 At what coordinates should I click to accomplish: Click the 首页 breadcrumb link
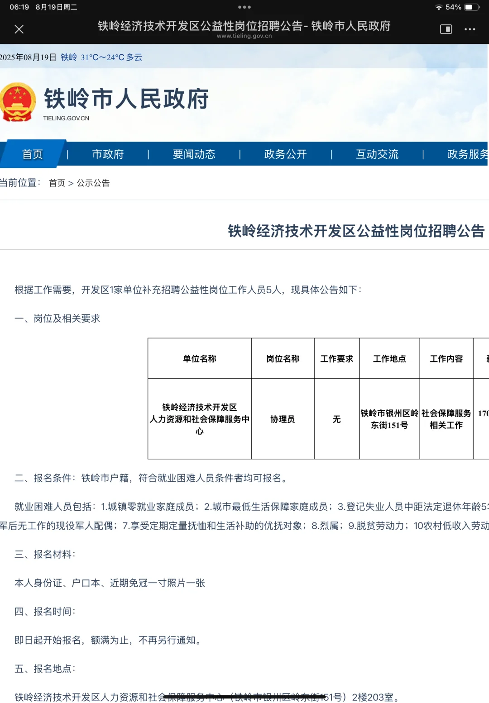[57, 183]
